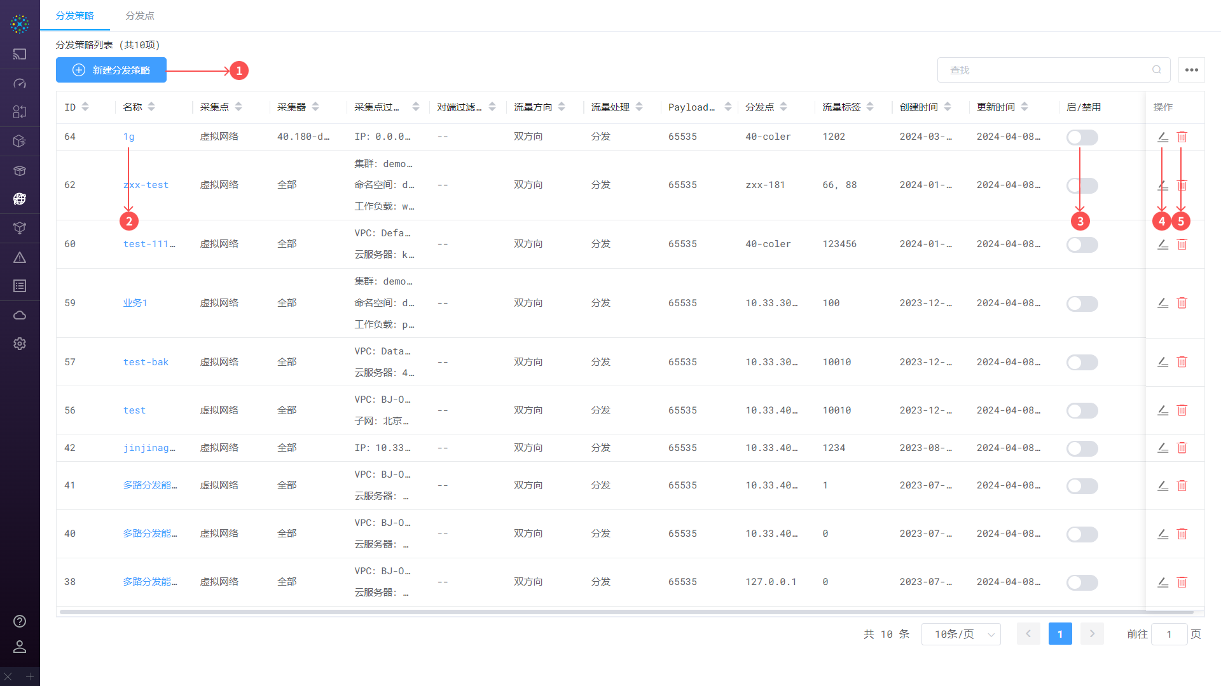Click the more options ellipsis button
This screenshot has height=686, width=1221.
(1192, 70)
